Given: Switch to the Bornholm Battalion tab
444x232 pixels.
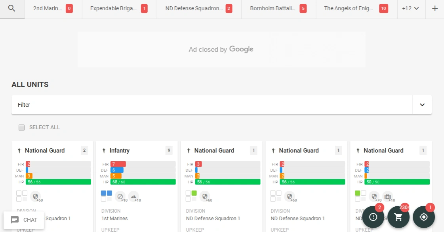Looking at the screenshot, I should coord(278,9).
